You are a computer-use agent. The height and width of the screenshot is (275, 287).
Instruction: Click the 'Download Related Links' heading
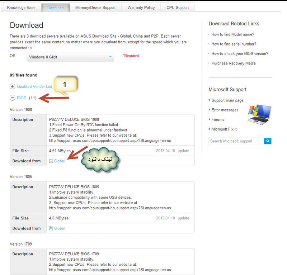(x=234, y=24)
